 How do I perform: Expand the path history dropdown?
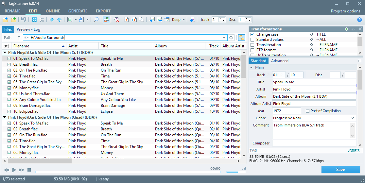coord(224,38)
